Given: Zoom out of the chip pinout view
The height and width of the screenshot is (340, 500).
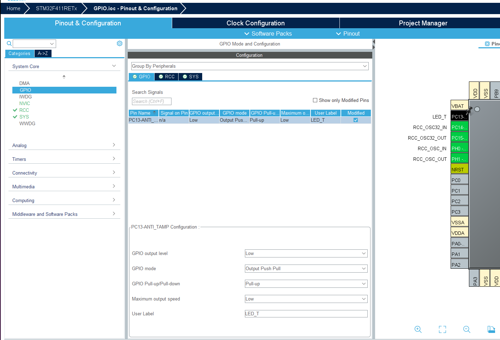Looking at the screenshot, I should 466,329.
